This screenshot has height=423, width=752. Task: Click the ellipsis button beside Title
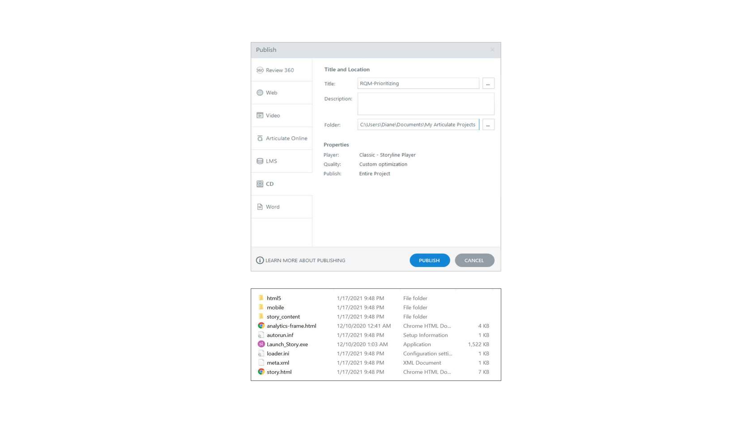tap(488, 84)
